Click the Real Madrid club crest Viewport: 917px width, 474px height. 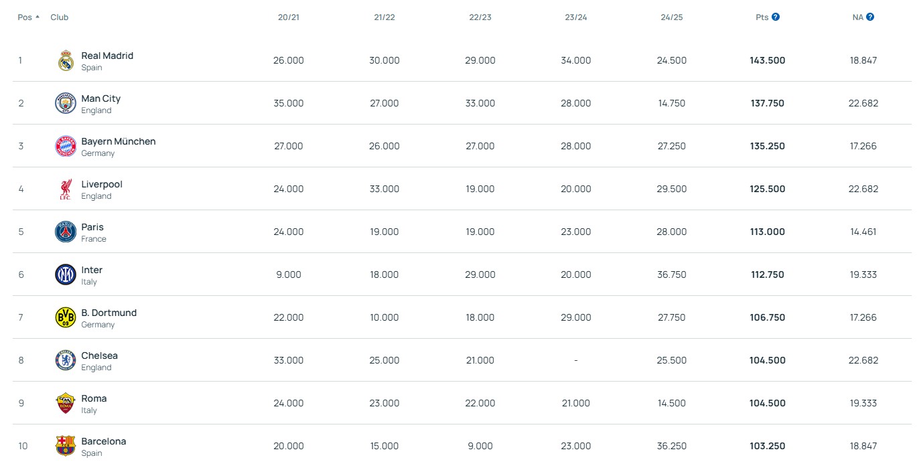point(66,60)
